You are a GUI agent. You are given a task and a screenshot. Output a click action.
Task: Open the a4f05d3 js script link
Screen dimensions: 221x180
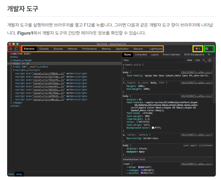[x=48, y=96]
